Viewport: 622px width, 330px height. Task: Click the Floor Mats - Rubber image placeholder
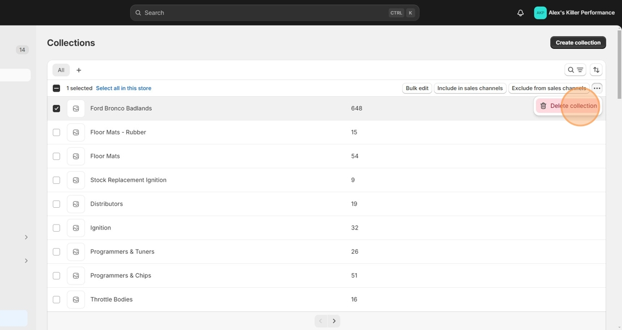(76, 132)
